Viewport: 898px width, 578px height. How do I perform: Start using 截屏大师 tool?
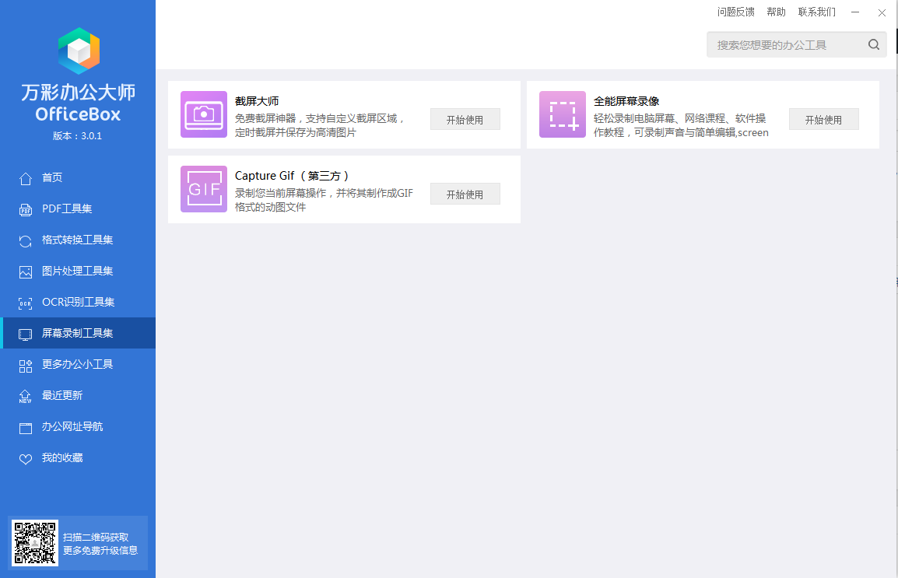pyautogui.click(x=465, y=120)
